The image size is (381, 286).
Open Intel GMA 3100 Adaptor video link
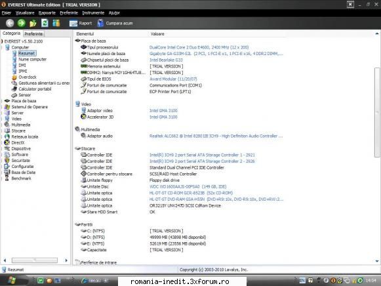click(x=163, y=111)
